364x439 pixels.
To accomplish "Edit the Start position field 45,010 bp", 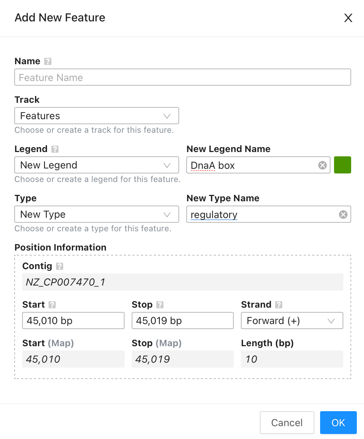I will [x=73, y=321].
